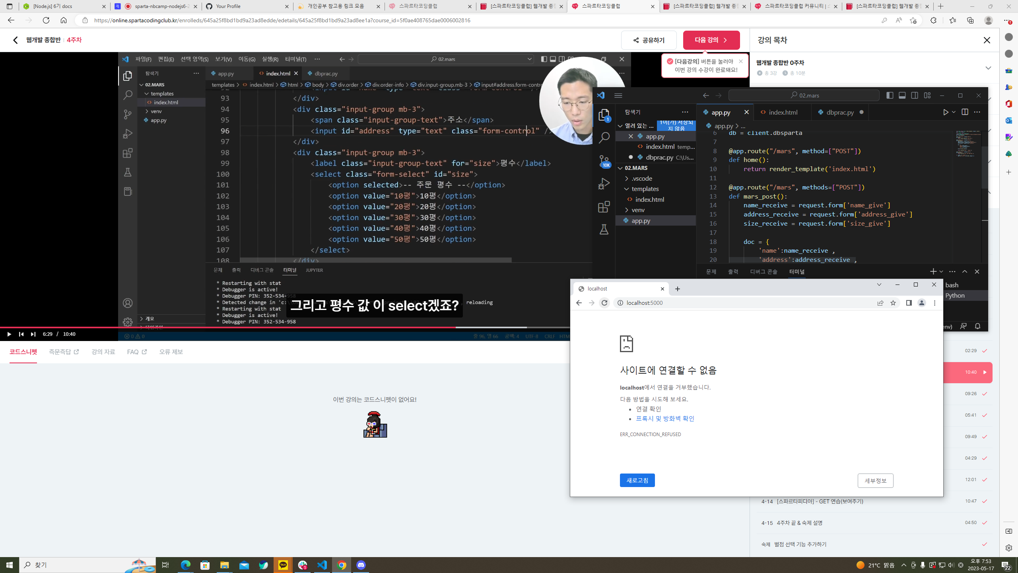Open 프록시 및 방화벽 확인 link
The width and height of the screenshot is (1018, 573).
point(665,419)
